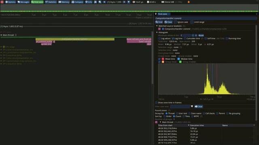Image resolution: width=259 pixels, height=145 pixels.
Task: Open the frame set dropdown arrow
Action: pyautogui.click(x=129, y=2)
